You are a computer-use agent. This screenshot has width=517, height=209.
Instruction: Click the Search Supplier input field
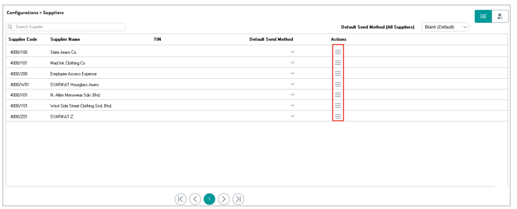coord(66,27)
